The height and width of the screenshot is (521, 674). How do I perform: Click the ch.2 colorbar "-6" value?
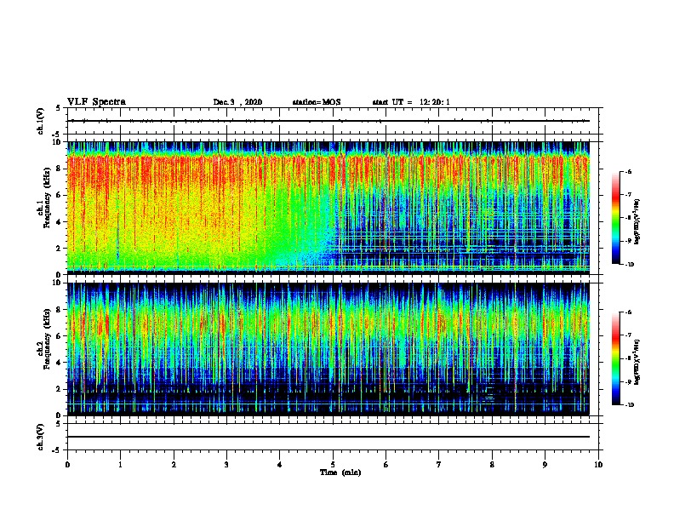[629, 312]
